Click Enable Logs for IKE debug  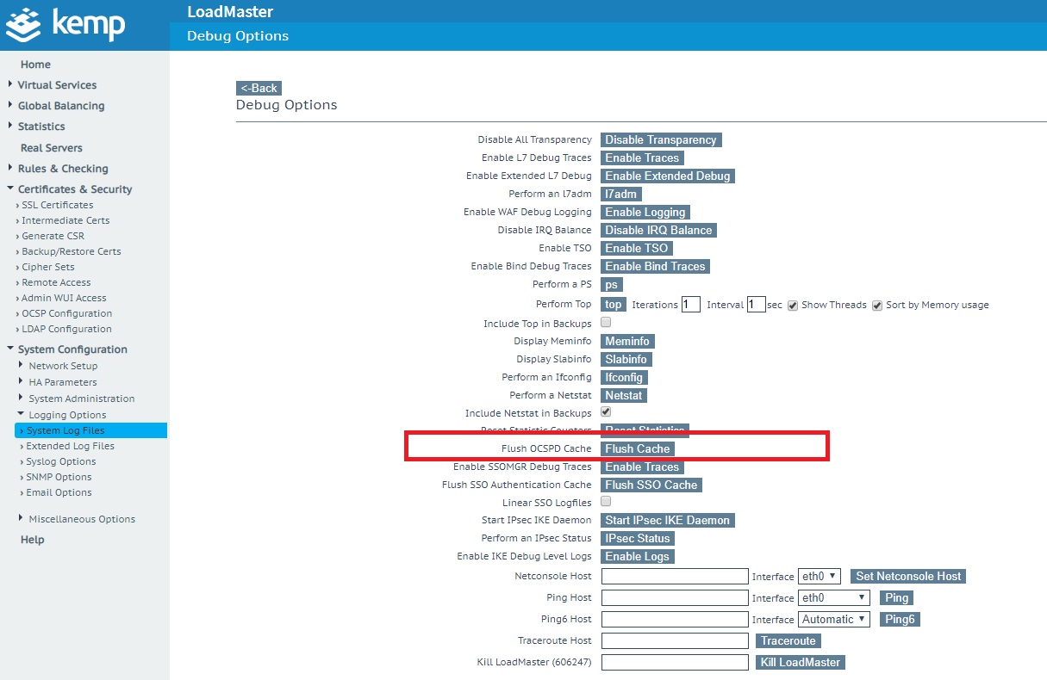click(x=638, y=556)
